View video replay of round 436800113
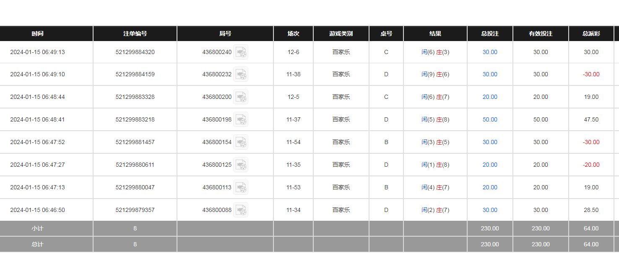This screenshot has width=619, height=253. 241,188
